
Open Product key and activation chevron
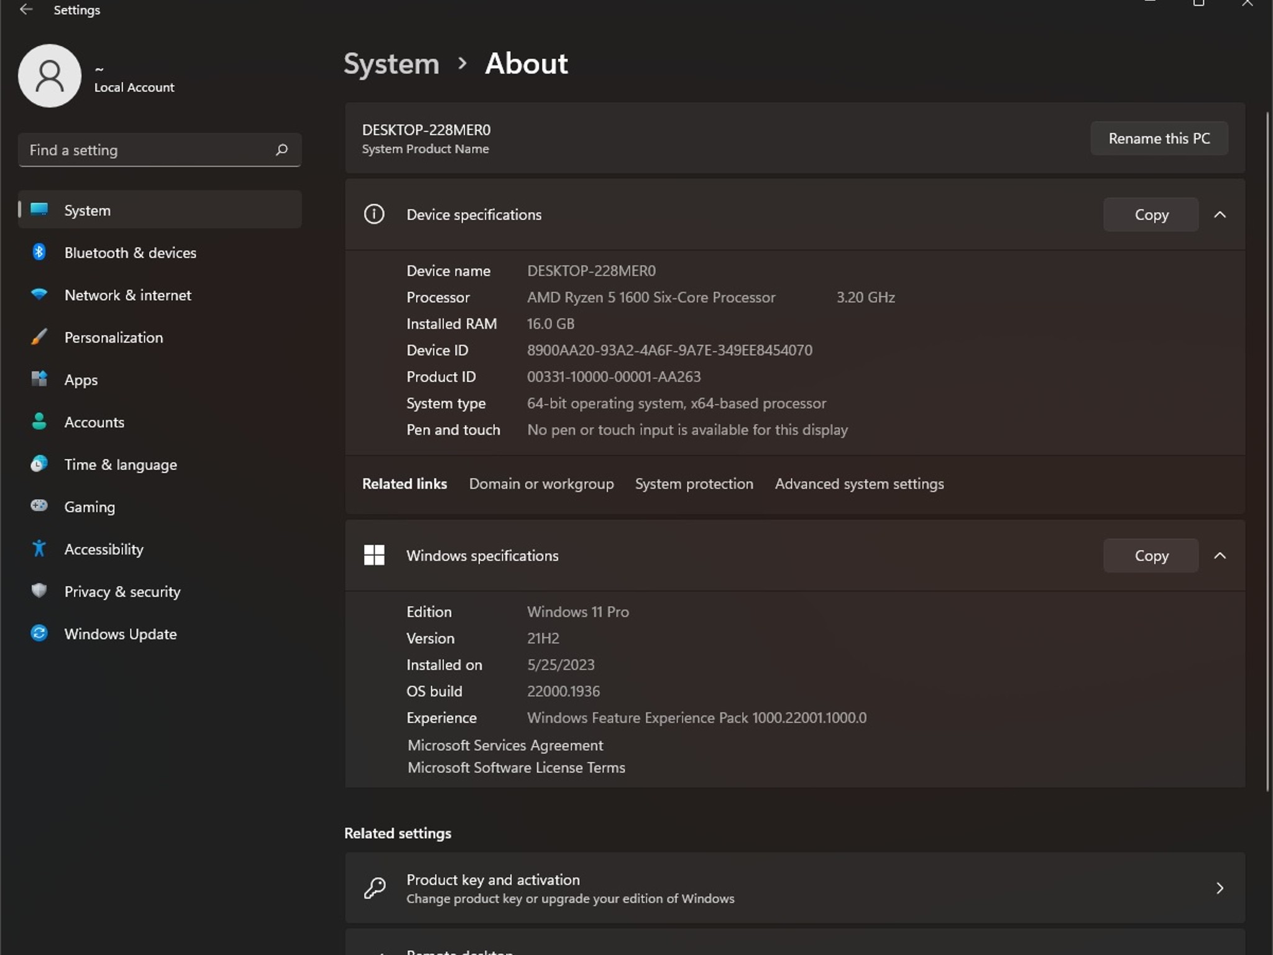(x=1220, y=888)
